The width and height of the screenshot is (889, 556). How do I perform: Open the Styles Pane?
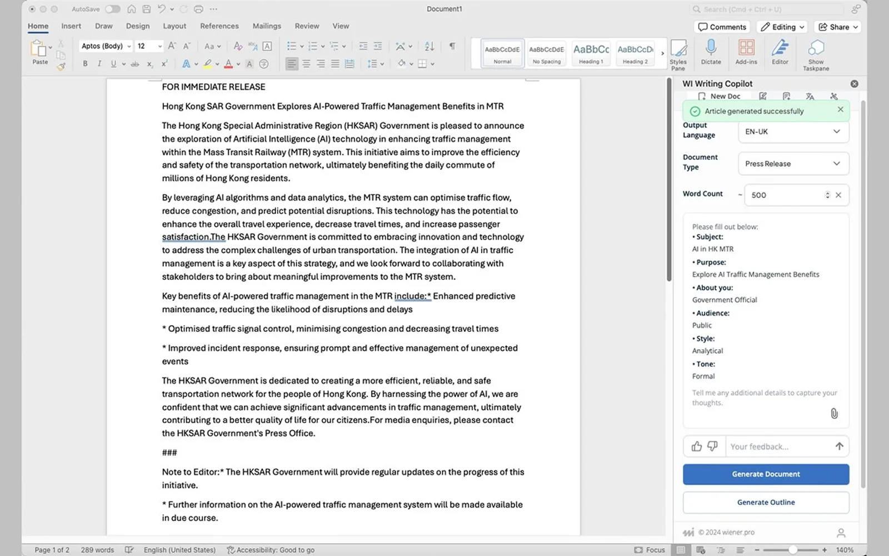(678, 54)
